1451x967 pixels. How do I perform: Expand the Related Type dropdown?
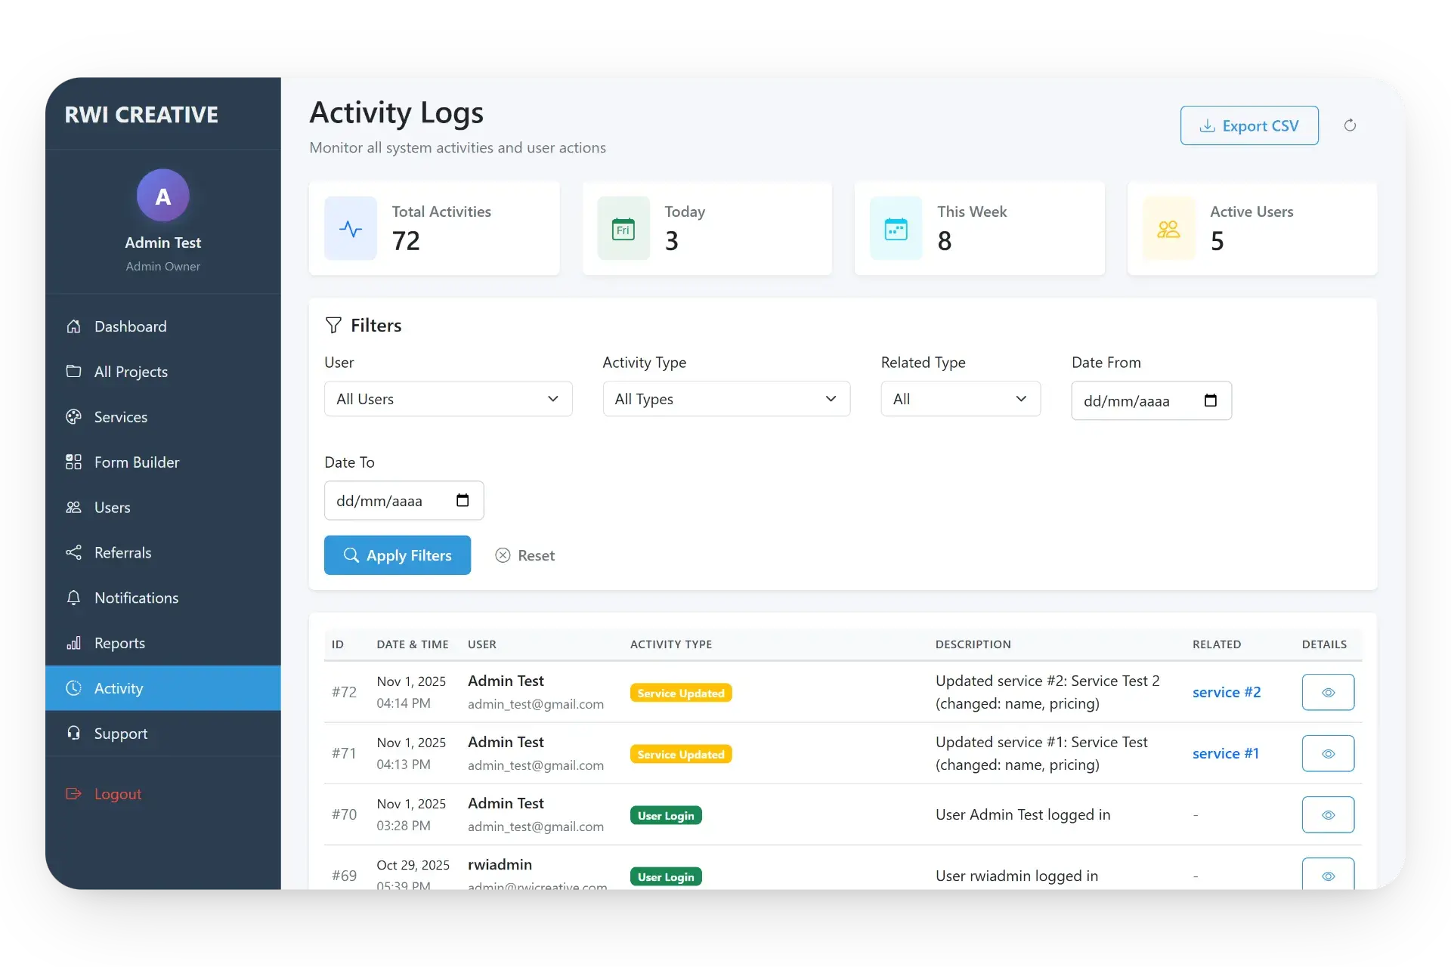pos(960,399)
